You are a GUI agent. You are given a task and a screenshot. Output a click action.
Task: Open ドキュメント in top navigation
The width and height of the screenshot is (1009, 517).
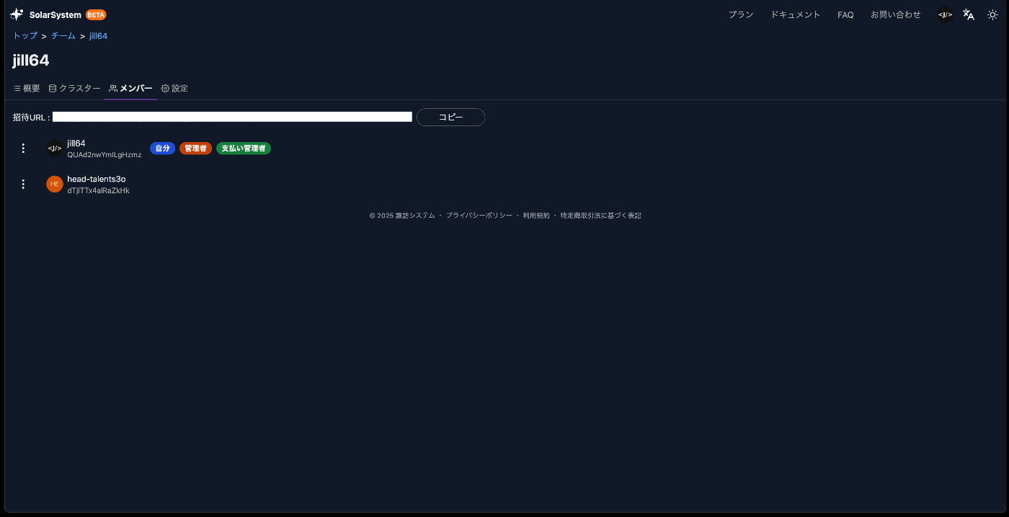point(796,14)
